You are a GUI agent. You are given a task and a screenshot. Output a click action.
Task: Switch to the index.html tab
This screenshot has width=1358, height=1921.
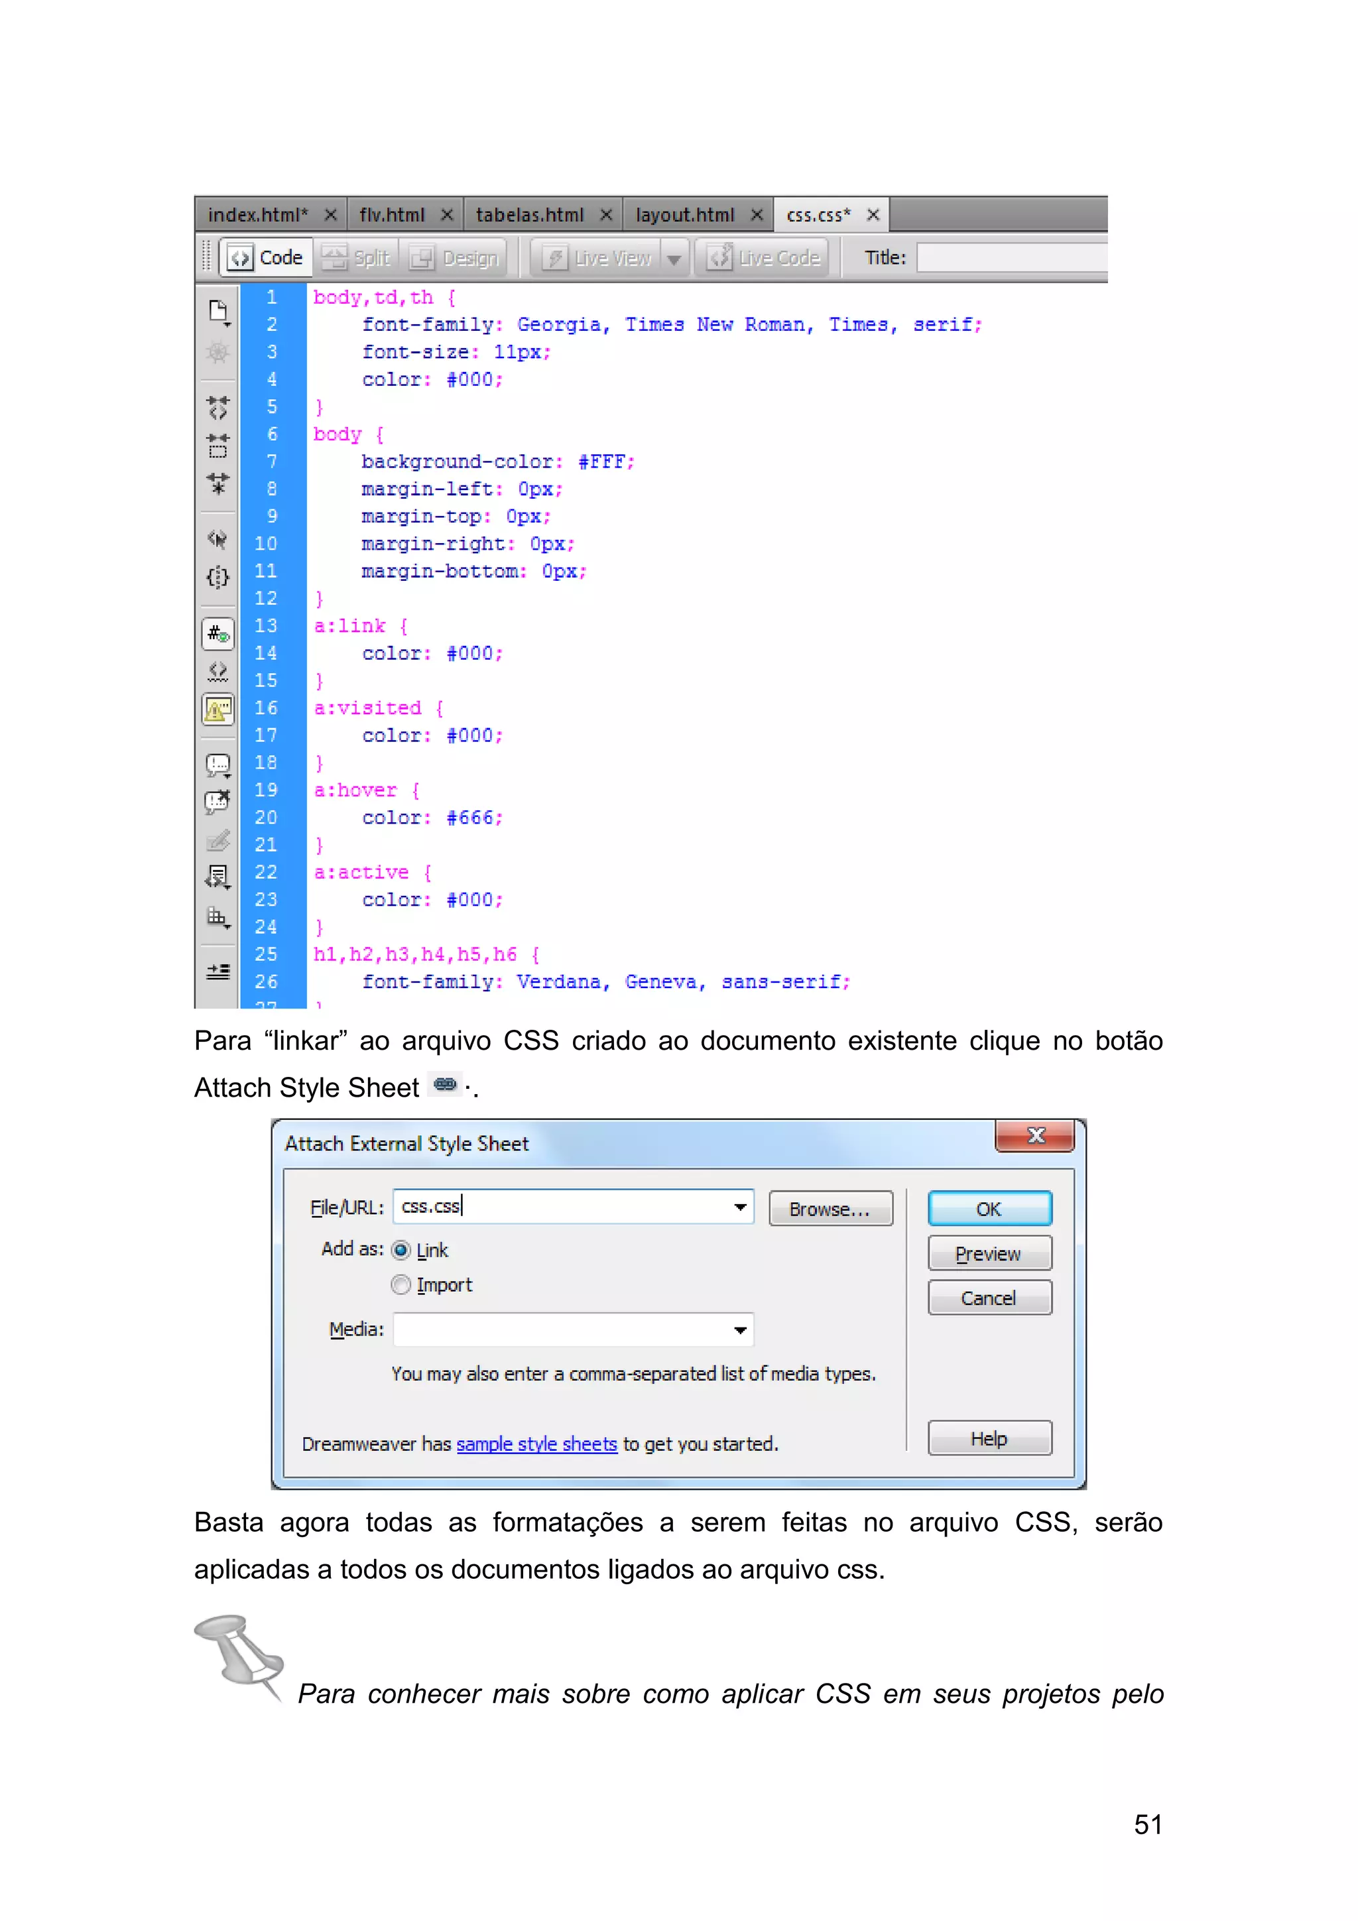click(258, 215)
